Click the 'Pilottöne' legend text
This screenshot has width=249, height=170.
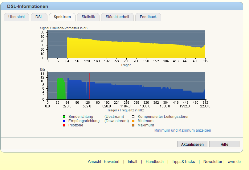pyautogui.click(x=76, y=125)
